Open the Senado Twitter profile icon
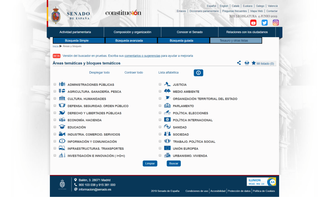This screenshot has width=329, height=197. (264, 23)
